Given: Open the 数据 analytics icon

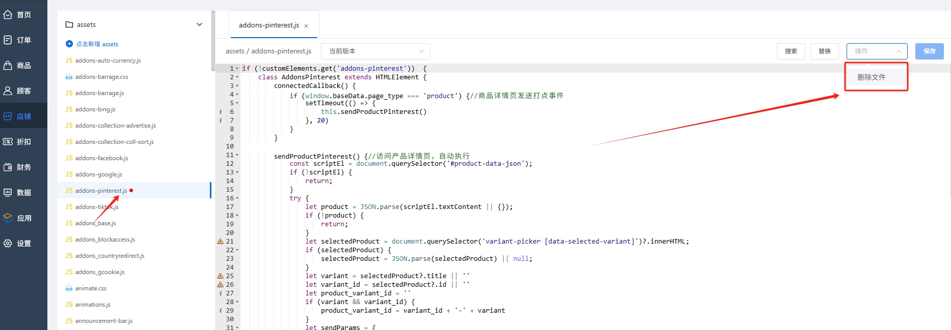Looking at the screenshot, I should 8,193.
